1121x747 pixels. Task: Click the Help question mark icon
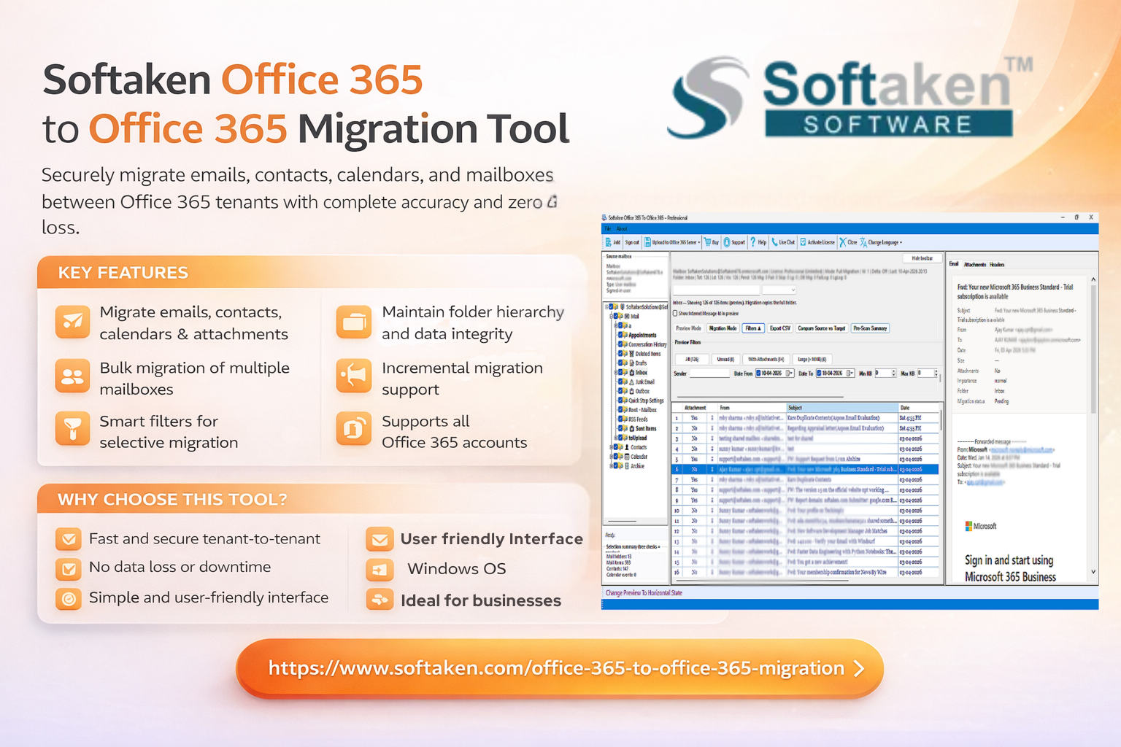(752, 242)
